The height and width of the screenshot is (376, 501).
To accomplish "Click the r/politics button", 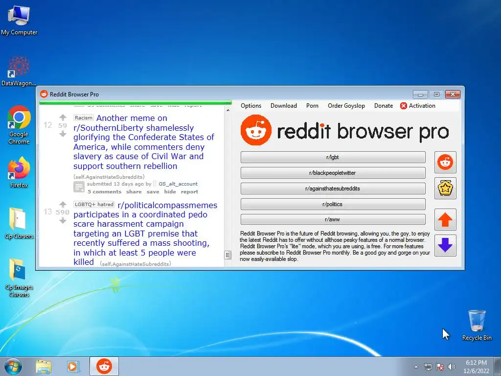I will click(x=333, y=204).
